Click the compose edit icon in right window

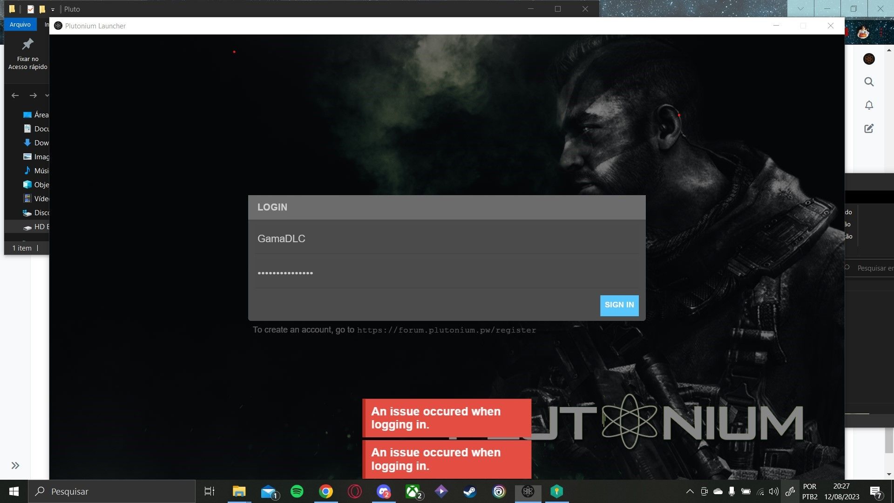pos(869,129)
